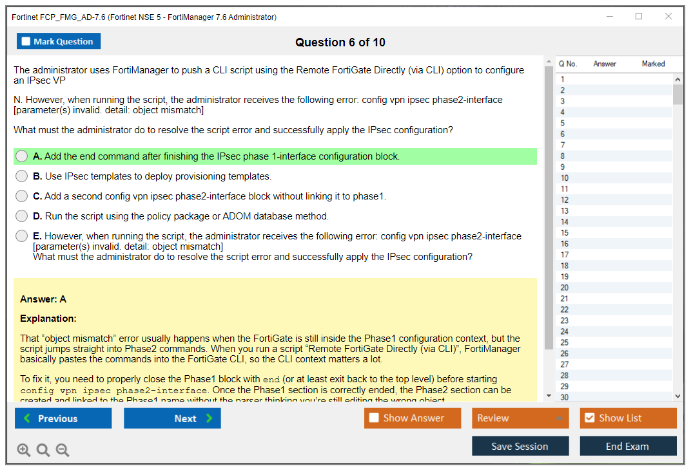This screenshot has height=473, width=693.
Task: Click the zoom in magnifier icon
Action: [x=24, y=450]
